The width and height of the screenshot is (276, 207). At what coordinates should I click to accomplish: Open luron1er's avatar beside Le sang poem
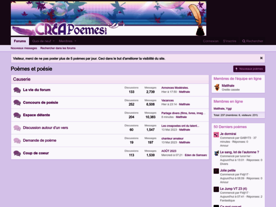[x=216, y=153]
